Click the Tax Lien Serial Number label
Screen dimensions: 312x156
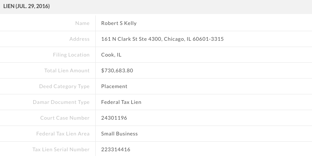(x=61, y=149)
